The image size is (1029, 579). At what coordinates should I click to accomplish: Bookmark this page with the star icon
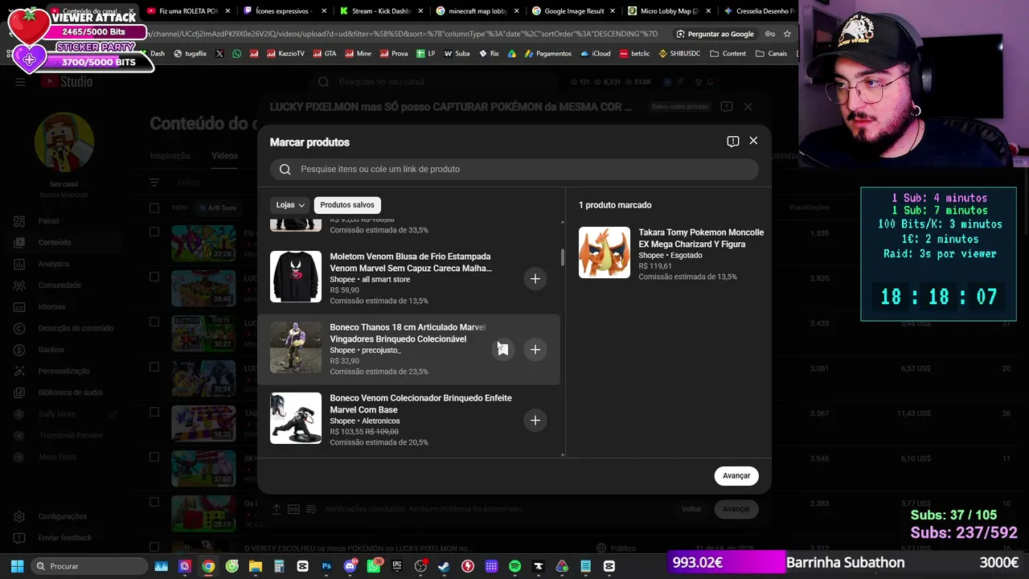pyautogui.click(x=787, y=34)
